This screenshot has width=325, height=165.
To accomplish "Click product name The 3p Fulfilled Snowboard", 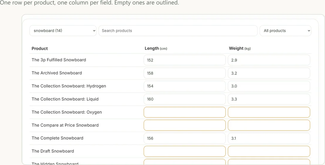I will point(59,60).
